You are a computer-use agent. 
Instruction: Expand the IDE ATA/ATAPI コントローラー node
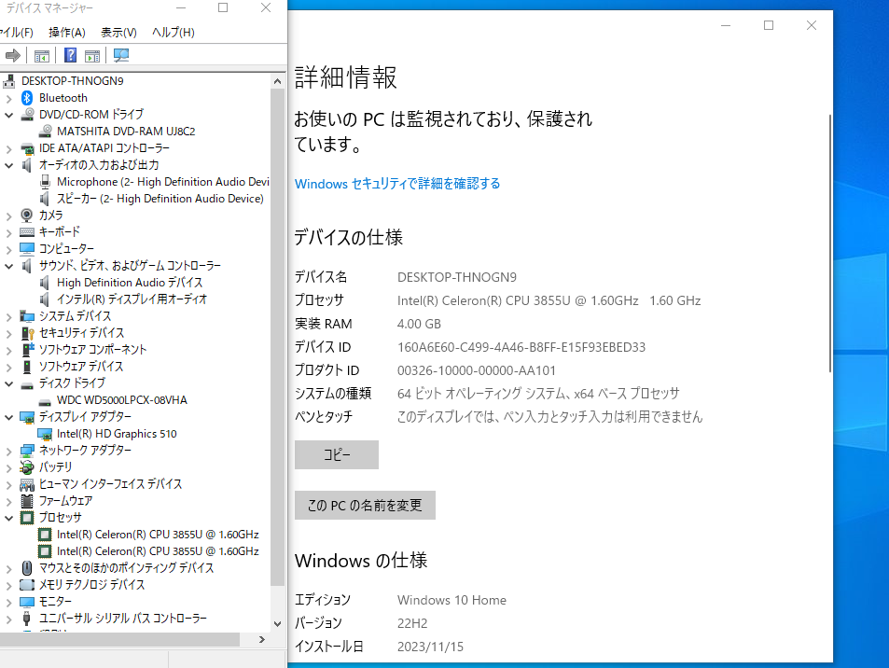8,149
